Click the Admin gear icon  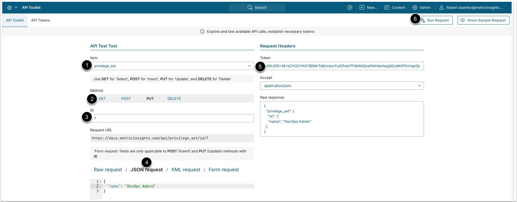pos(415,7)
